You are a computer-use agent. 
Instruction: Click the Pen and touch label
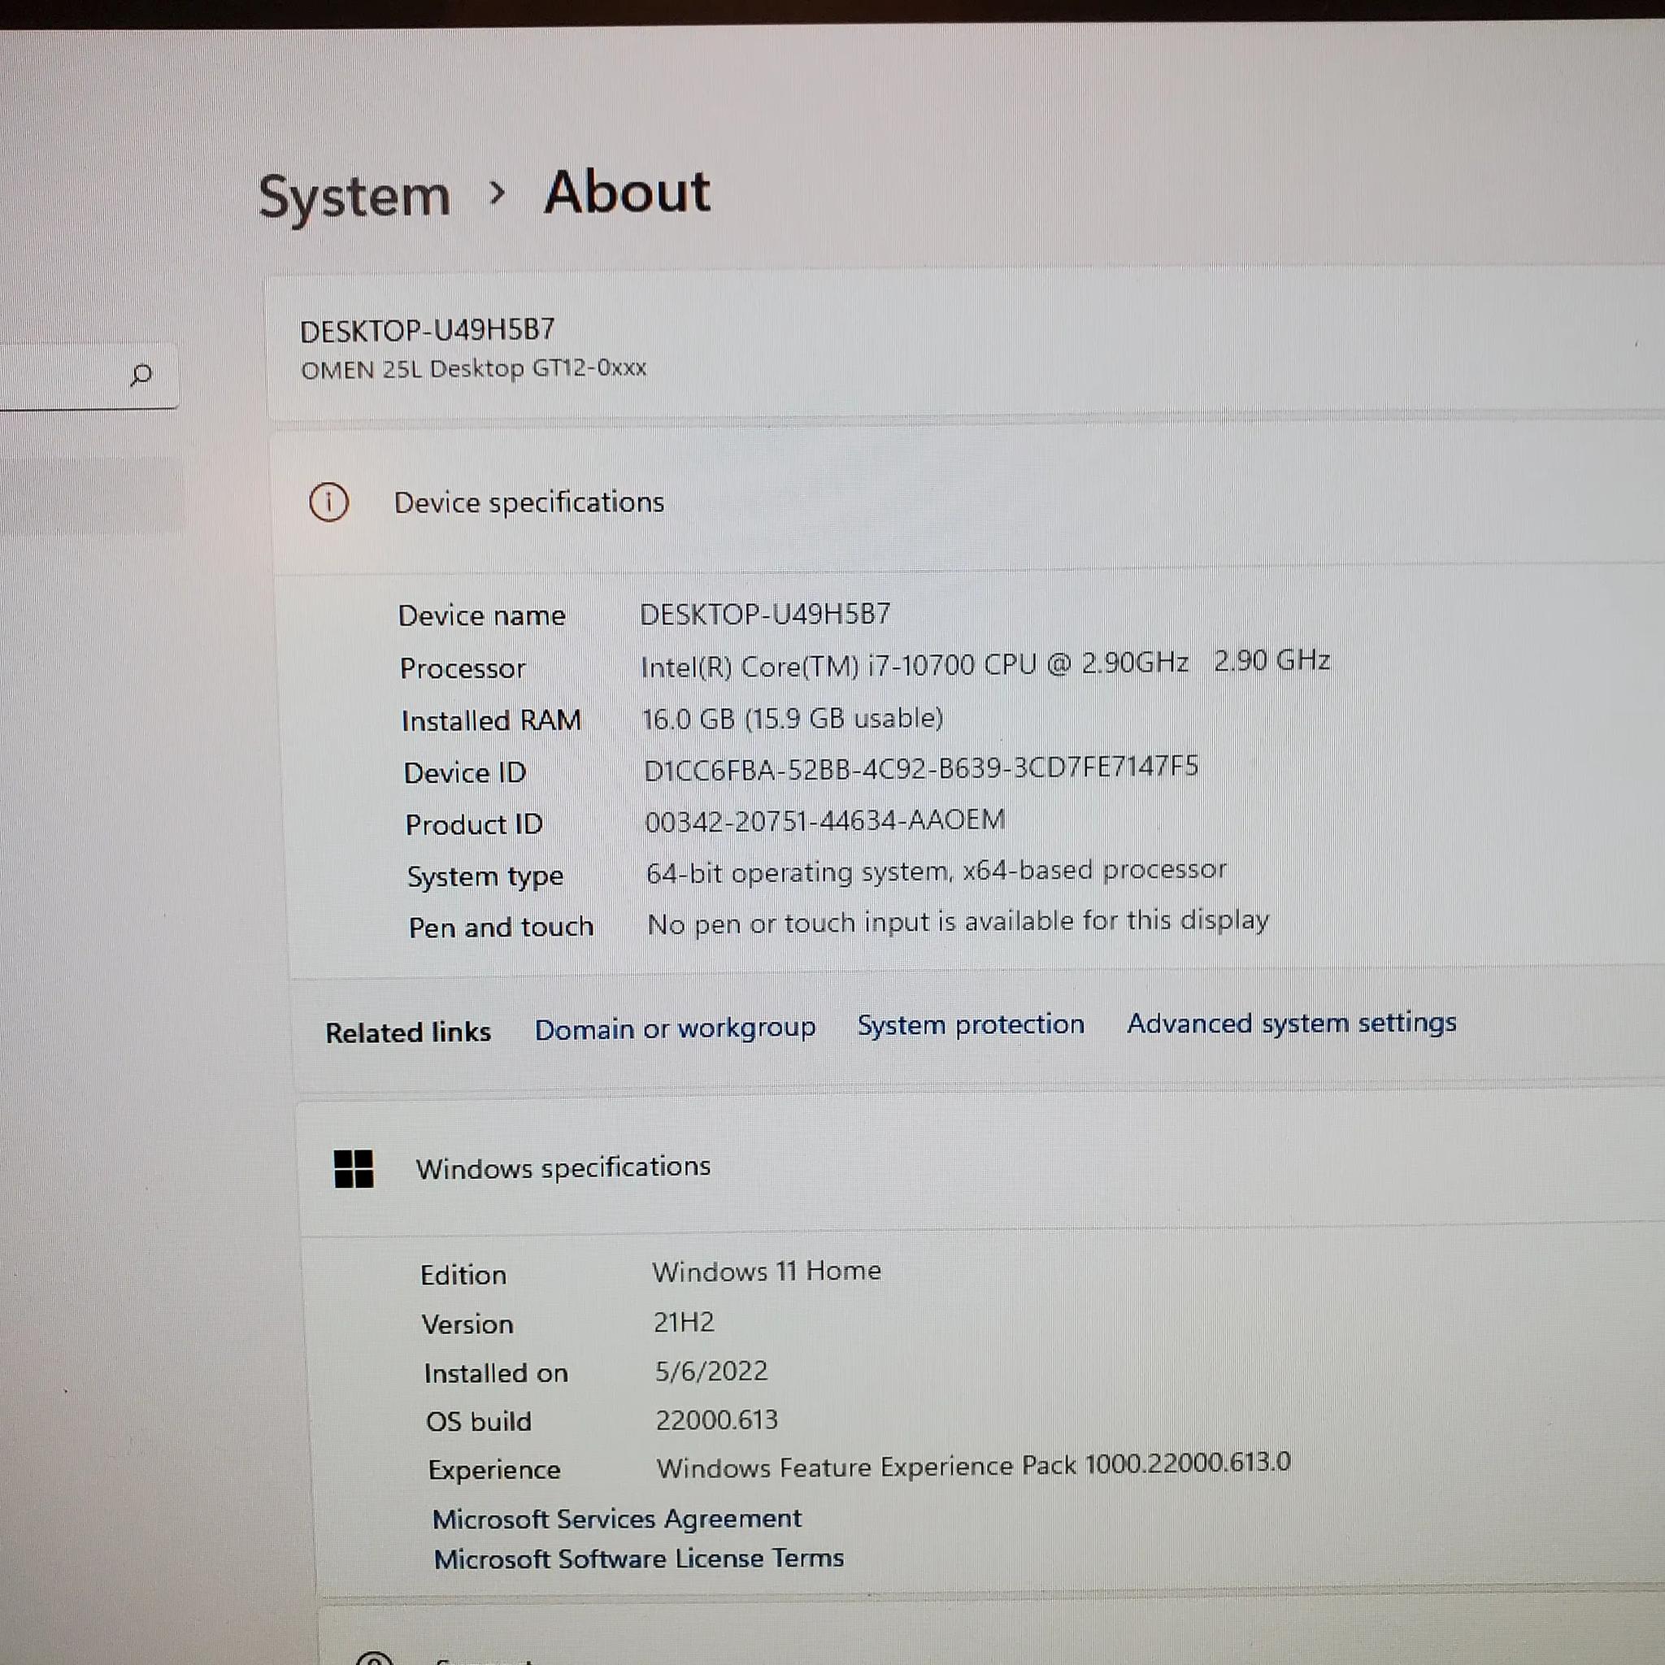[501, 928]
